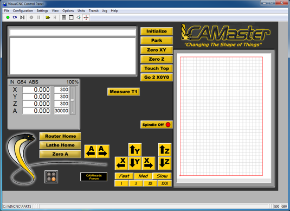Click the keypad icon beside the cobra logo
Image resolution: width=290 pixels, height=211 pixels.
pos(51,177)
